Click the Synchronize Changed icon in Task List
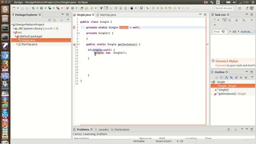This screenshot has width=256, height=144. pos(244,20)
